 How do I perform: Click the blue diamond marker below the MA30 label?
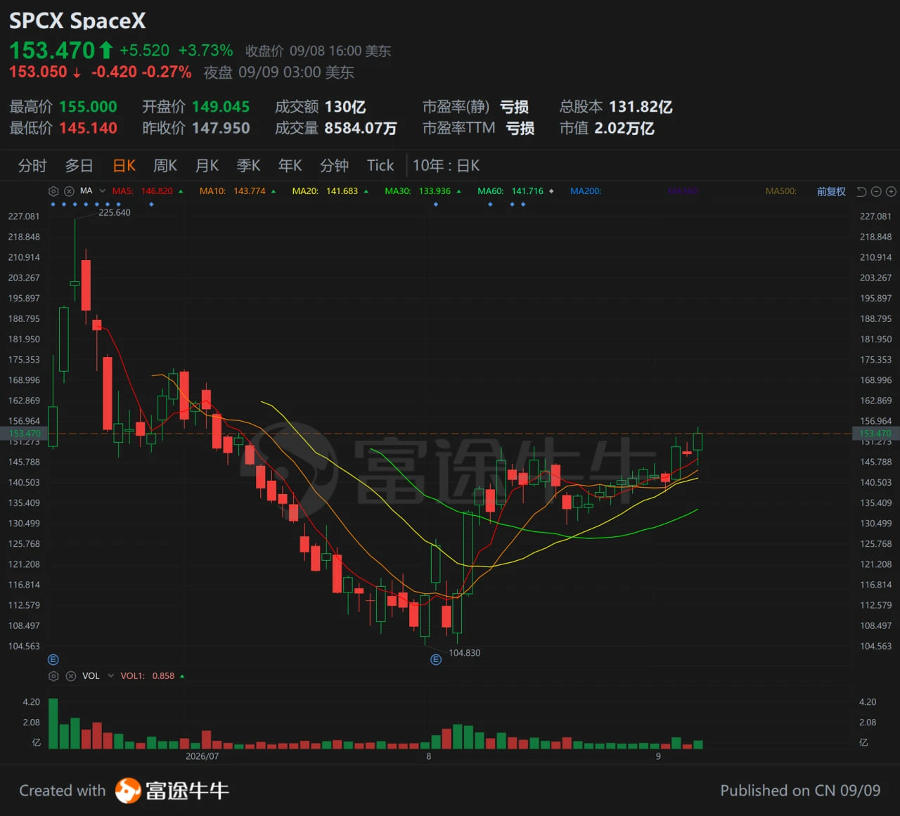[436, 205]
